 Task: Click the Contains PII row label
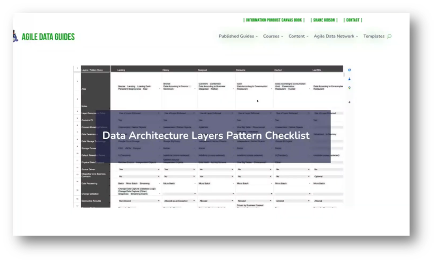pyautogui.click(x=87, y=120)
